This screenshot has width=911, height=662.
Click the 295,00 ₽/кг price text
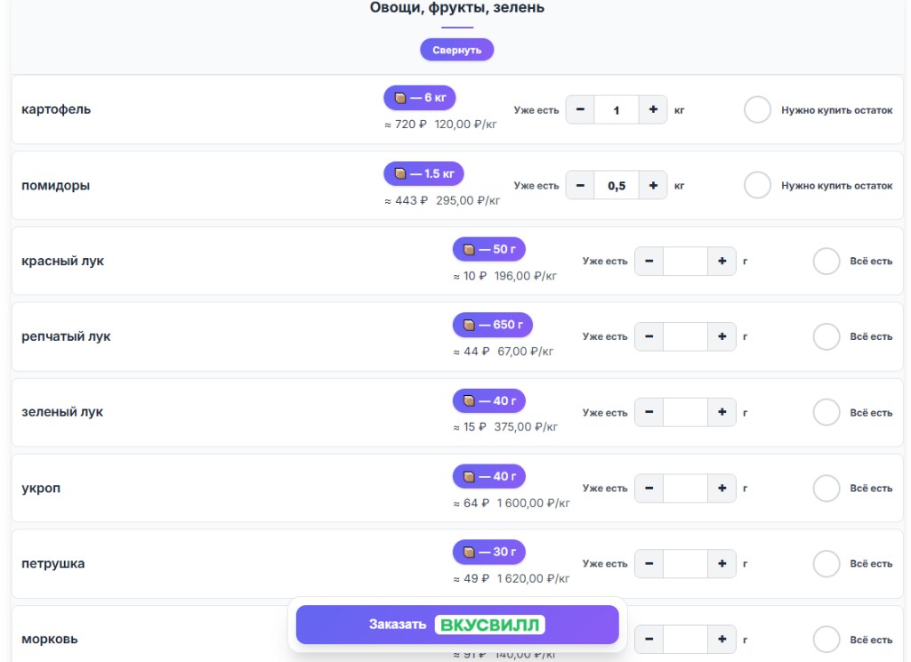[x=468, y=200]
